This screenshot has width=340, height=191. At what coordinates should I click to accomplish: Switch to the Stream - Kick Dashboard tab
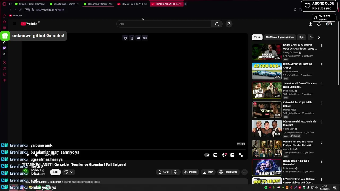[30, 4]
